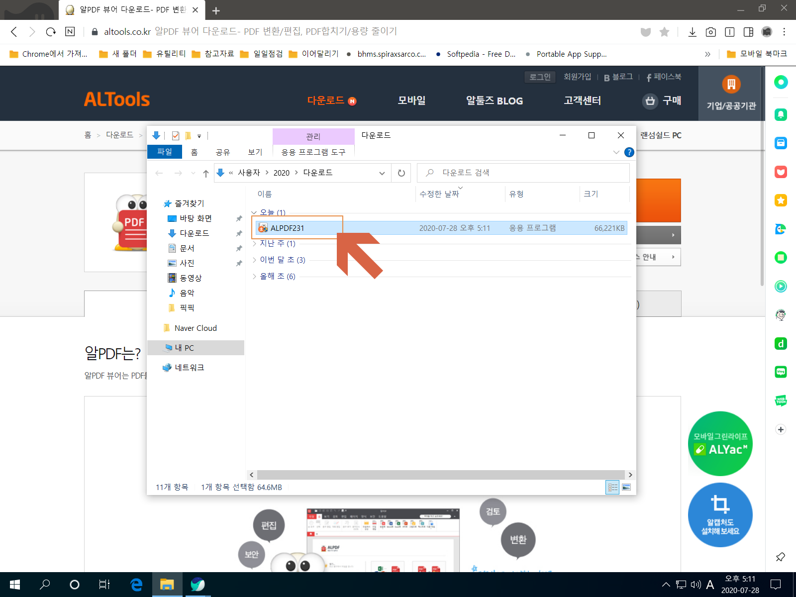Open the Naver home icon in toolbar
The height and width of the screenshot is (597, 796).
point(70,32)
